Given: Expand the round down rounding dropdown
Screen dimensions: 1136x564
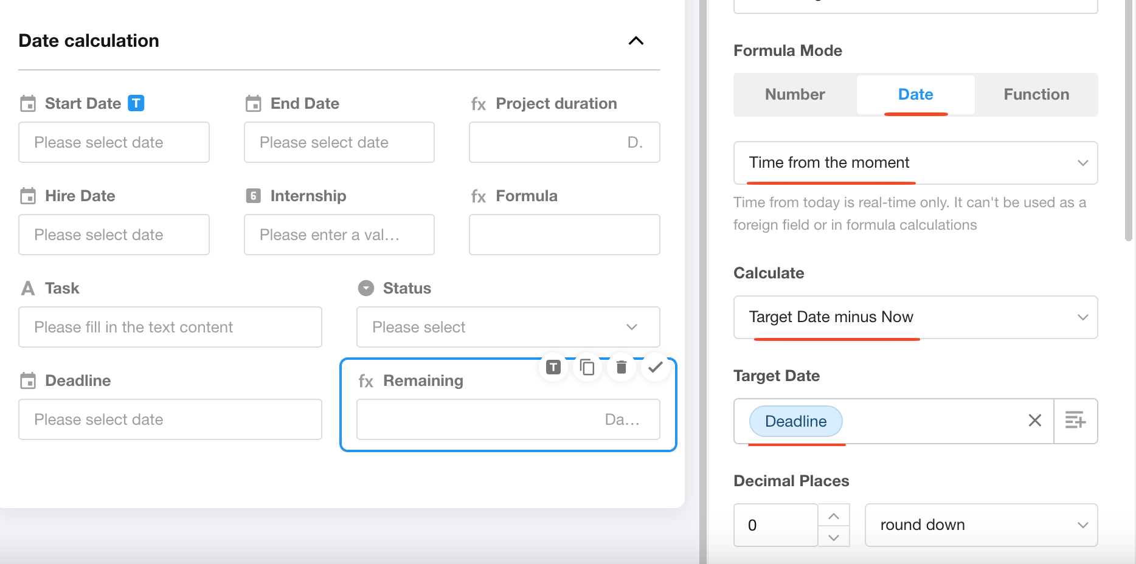Looking at the screenshot, I should click(980, 525).
